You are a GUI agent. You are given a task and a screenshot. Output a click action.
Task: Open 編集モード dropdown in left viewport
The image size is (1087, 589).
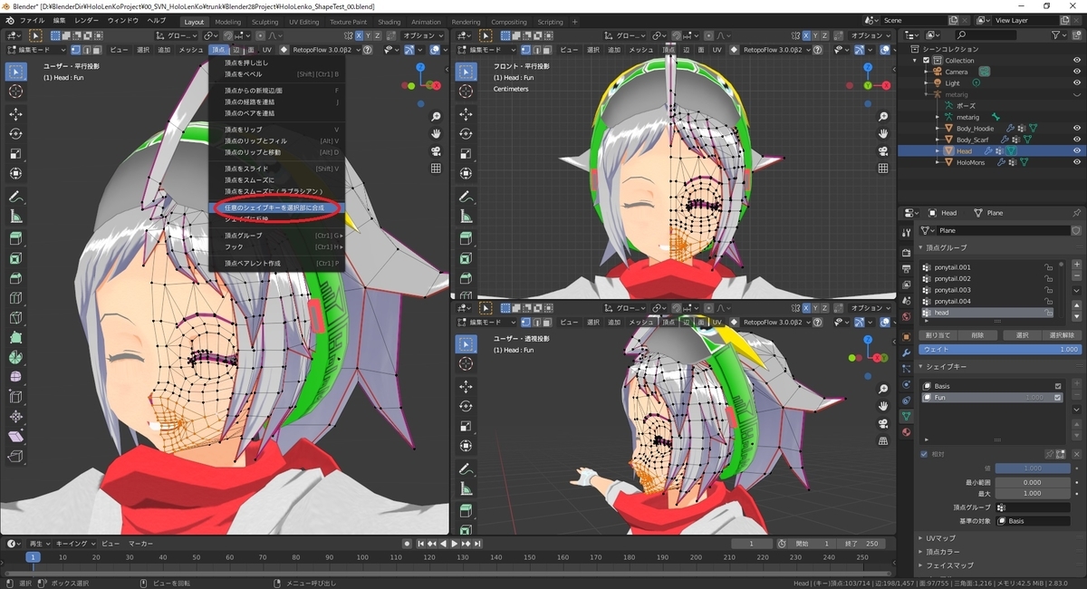37,50
